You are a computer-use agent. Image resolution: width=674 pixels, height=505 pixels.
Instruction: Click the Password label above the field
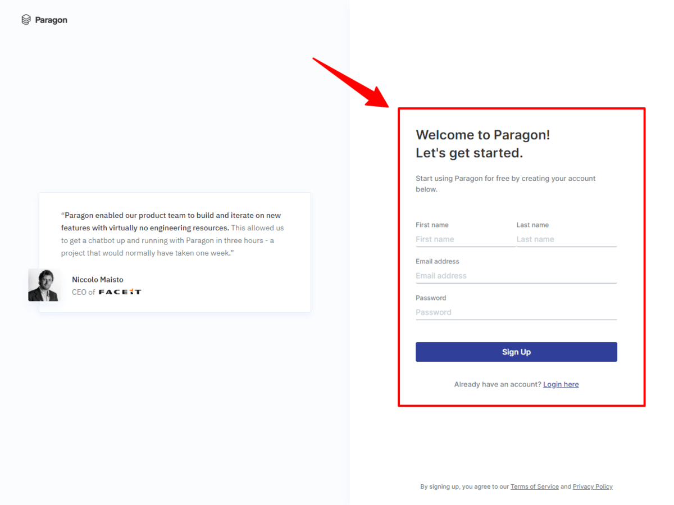click(431, 298)
